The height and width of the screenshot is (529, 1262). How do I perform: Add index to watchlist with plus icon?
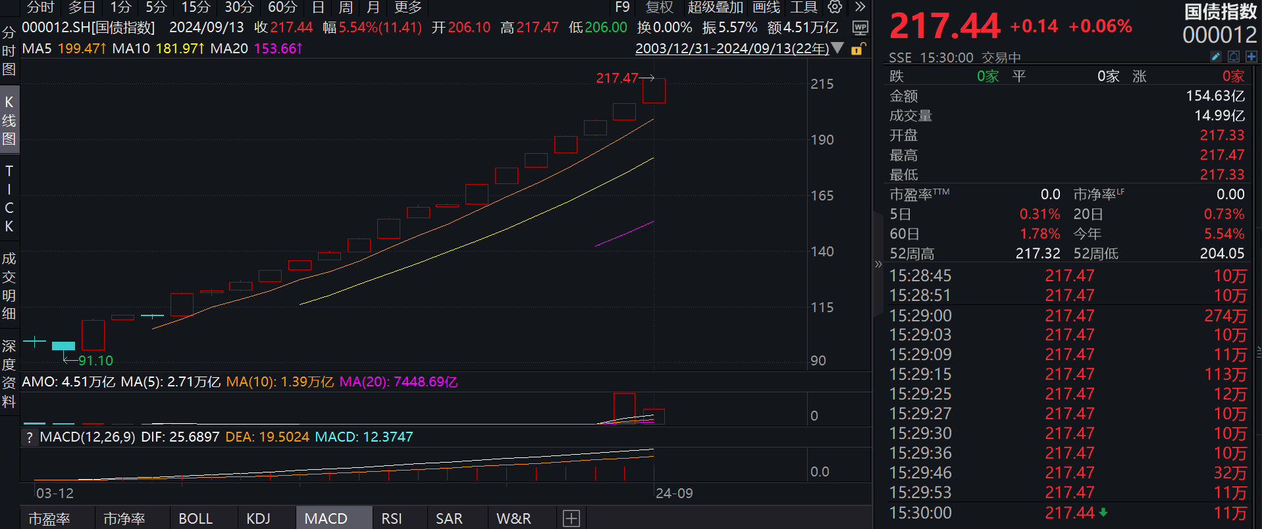(1251, 57)
